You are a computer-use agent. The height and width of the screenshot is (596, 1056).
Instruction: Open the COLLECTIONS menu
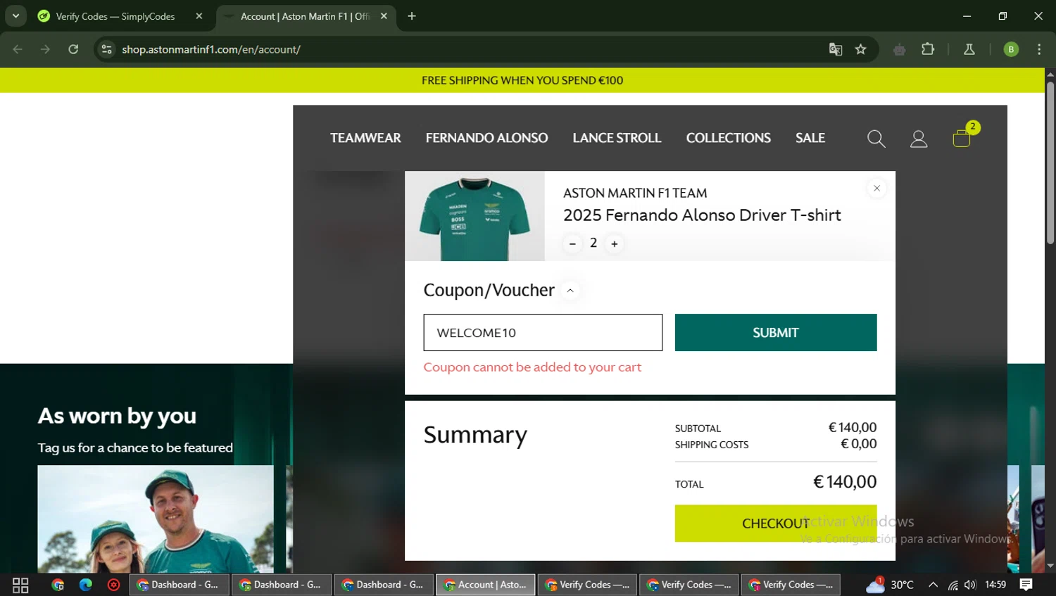pyautogui.click(x=729, y=138)
